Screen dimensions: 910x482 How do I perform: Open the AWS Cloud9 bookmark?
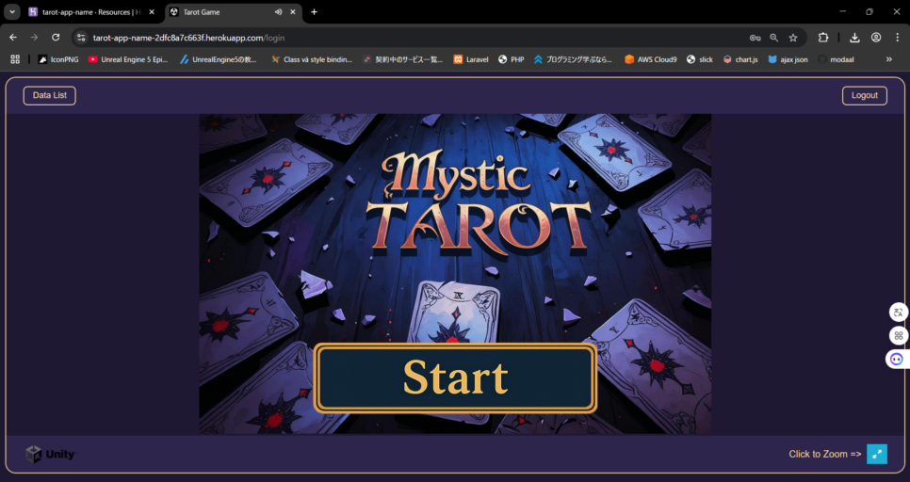[650, 59]
